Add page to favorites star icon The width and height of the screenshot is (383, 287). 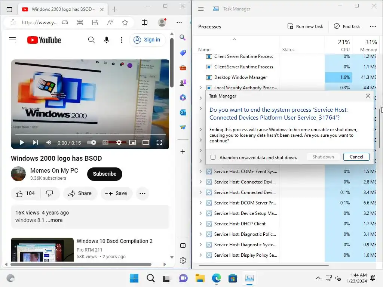(125, 22)
